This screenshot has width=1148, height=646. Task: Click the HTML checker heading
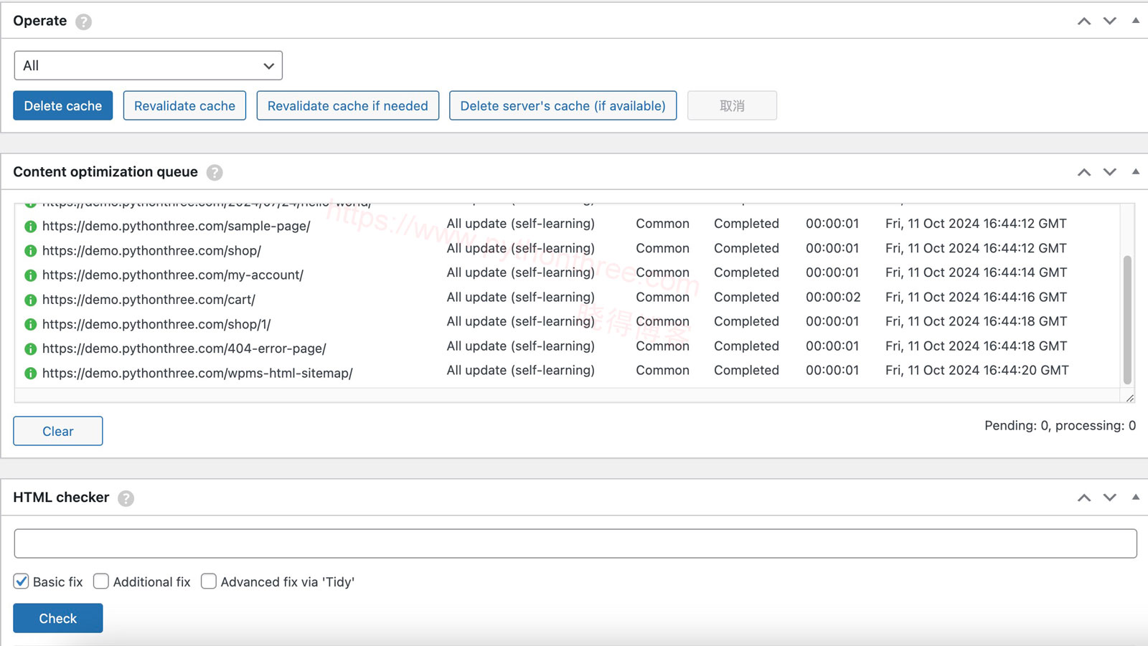click(x=61, y=497)
